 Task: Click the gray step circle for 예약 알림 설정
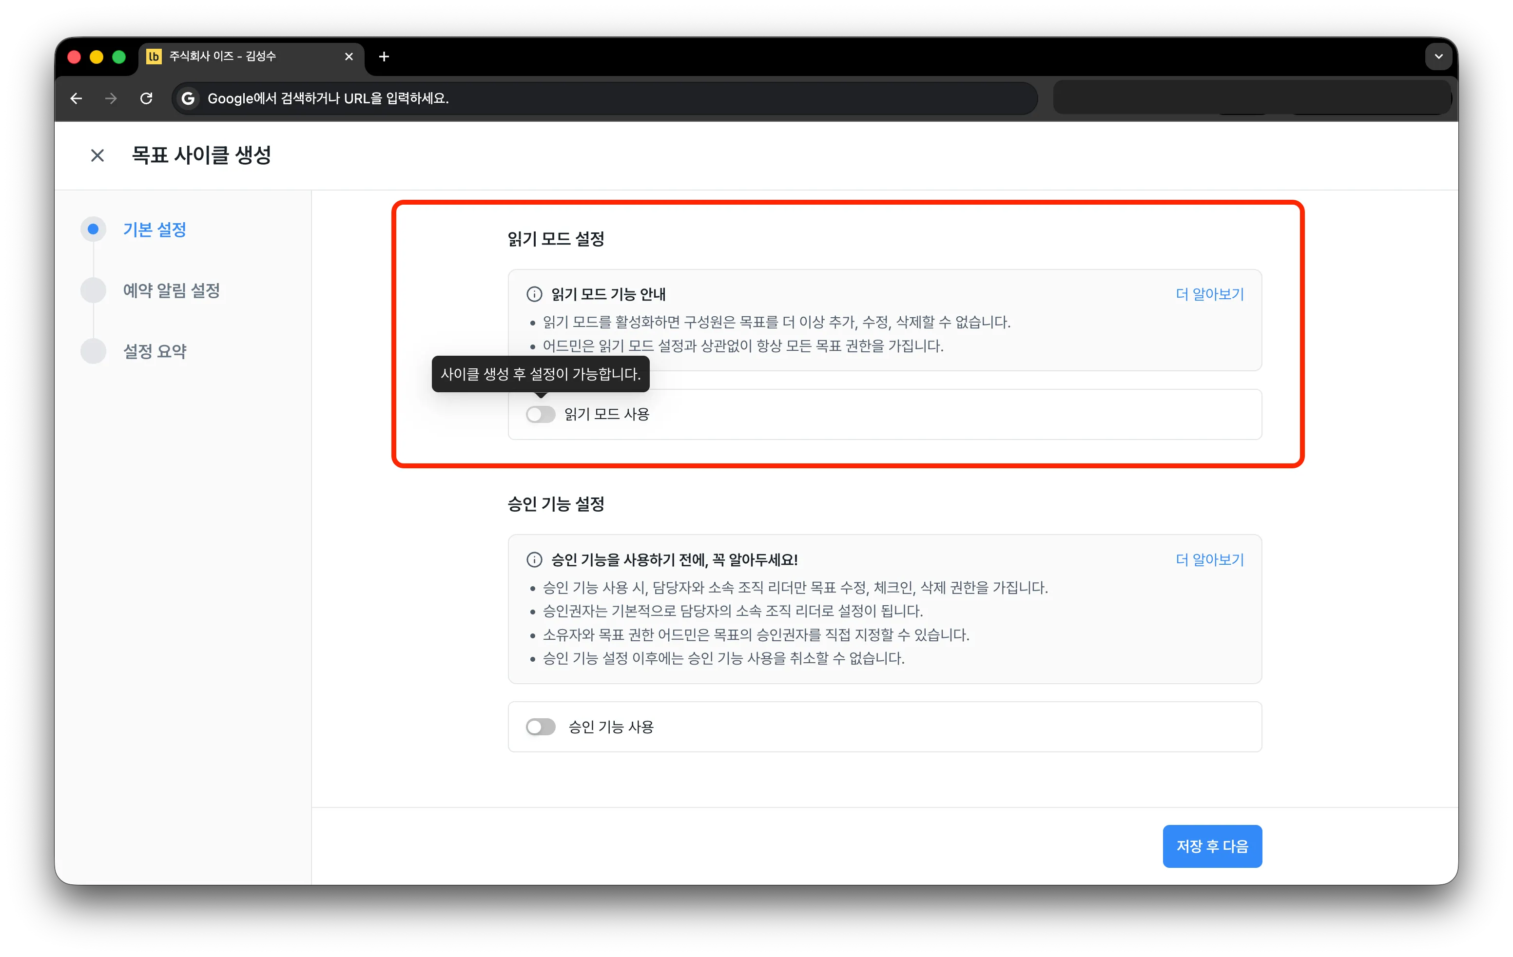click(x=93, y=290)
